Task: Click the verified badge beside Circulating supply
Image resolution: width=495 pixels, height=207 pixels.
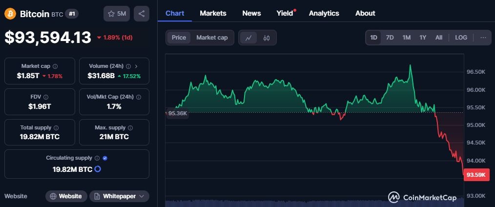Action: (x=105, y=158)
